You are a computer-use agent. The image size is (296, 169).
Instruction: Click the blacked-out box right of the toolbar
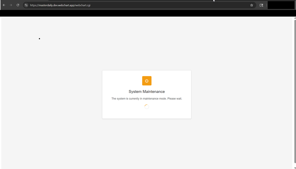[x=281, y=5]
